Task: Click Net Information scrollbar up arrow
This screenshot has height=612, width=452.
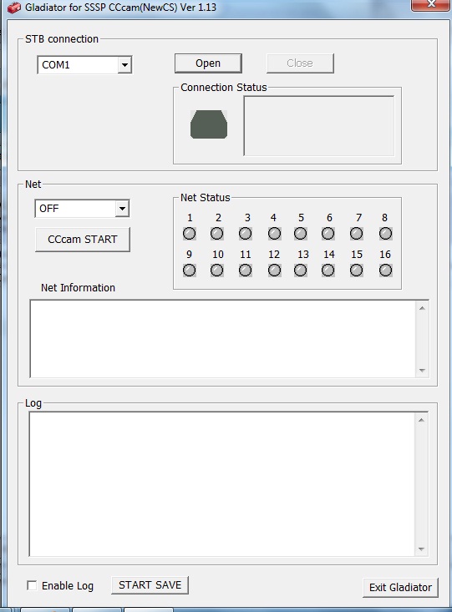Action: point(422,308)
